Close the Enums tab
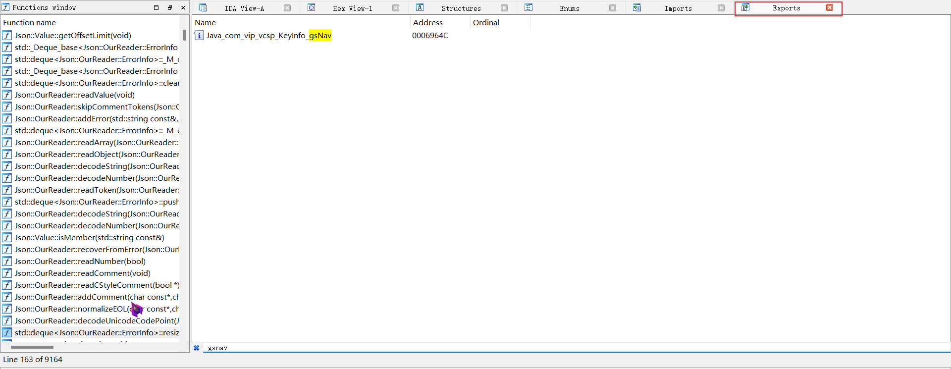Image resolution: width=951 pixels, height=369 pixels. pyautogui.click(x=613, y=8)
